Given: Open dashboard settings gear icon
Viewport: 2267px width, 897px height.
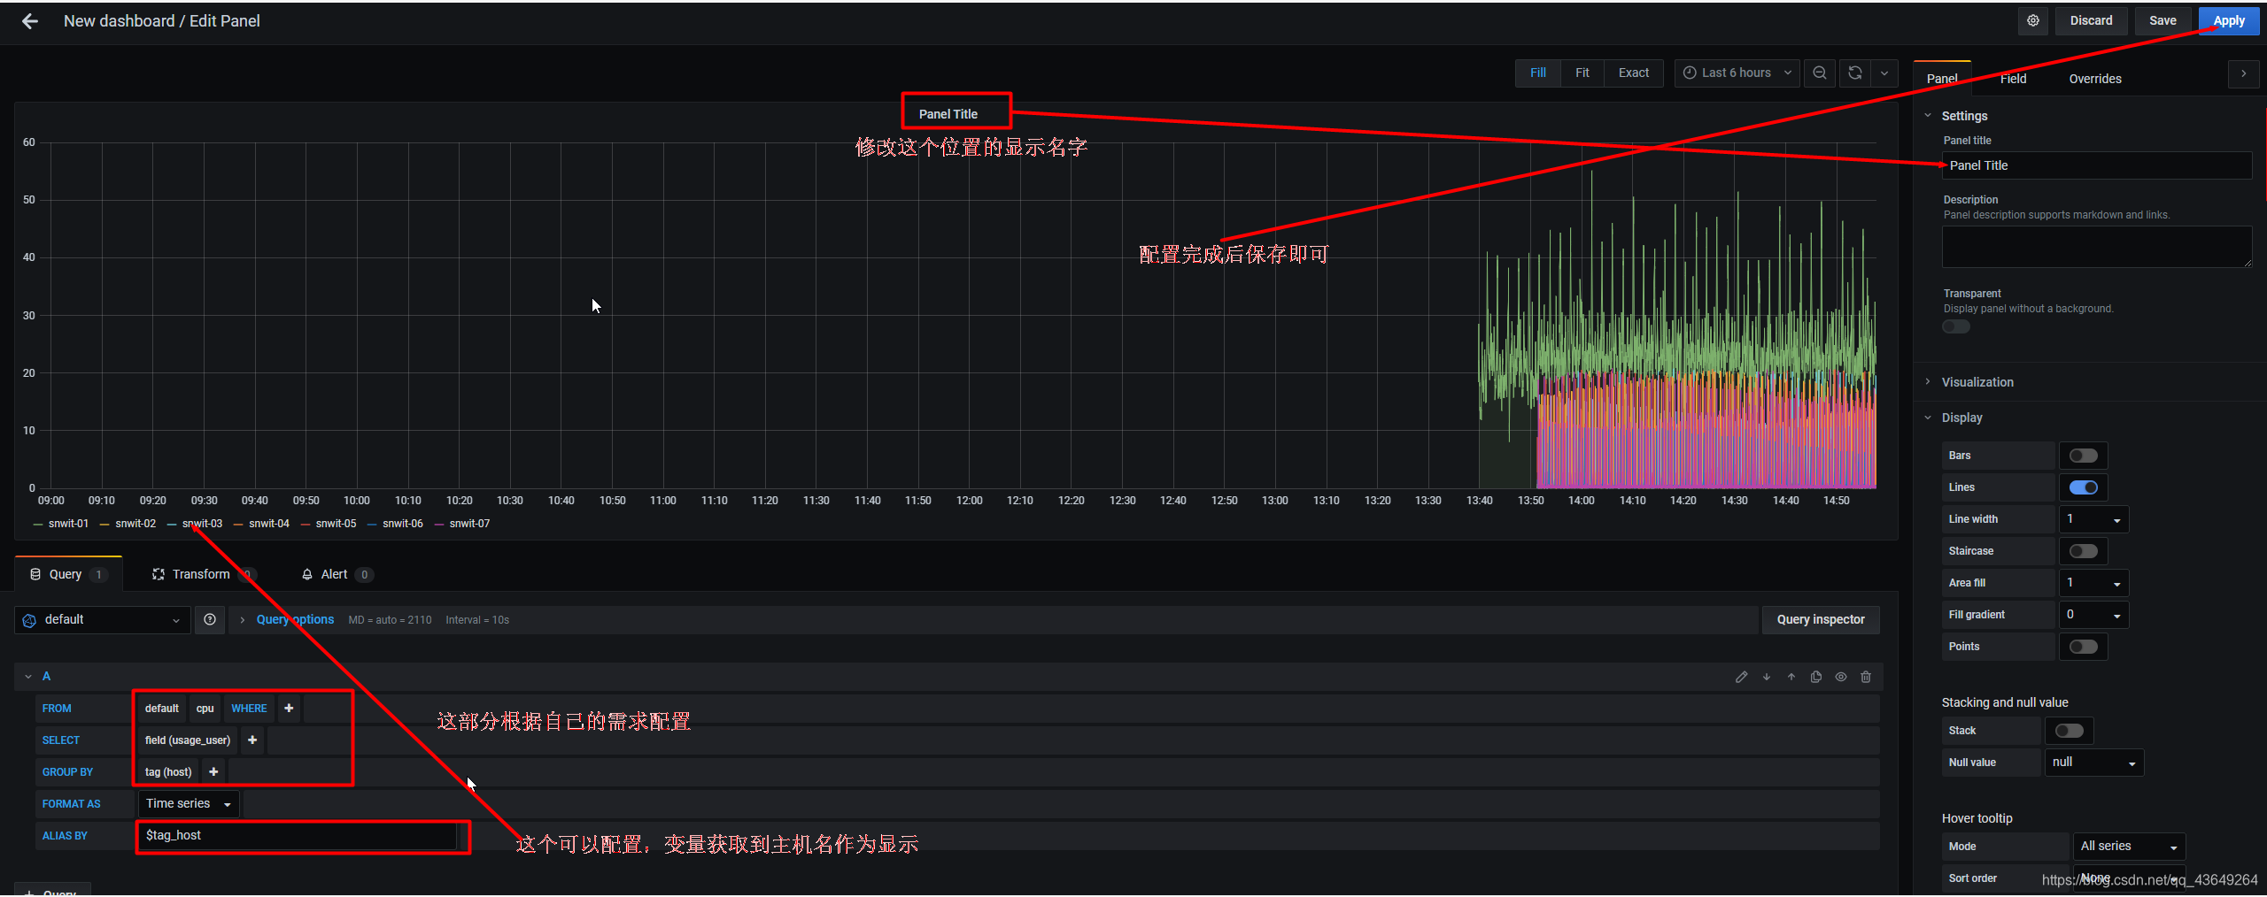Looking at the screenshot, I should 2033,20.
